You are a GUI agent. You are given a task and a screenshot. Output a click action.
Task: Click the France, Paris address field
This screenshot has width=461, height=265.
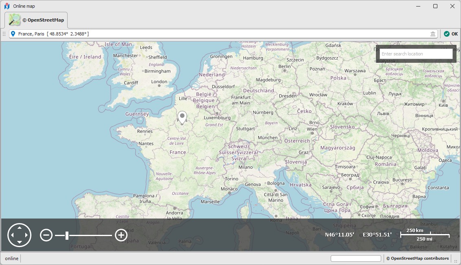pos(223,34)
